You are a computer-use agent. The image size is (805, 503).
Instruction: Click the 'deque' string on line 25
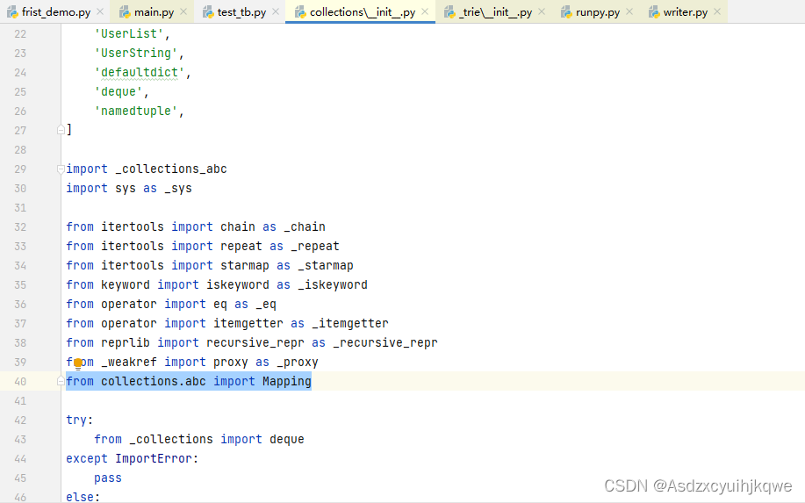[119, 92]
